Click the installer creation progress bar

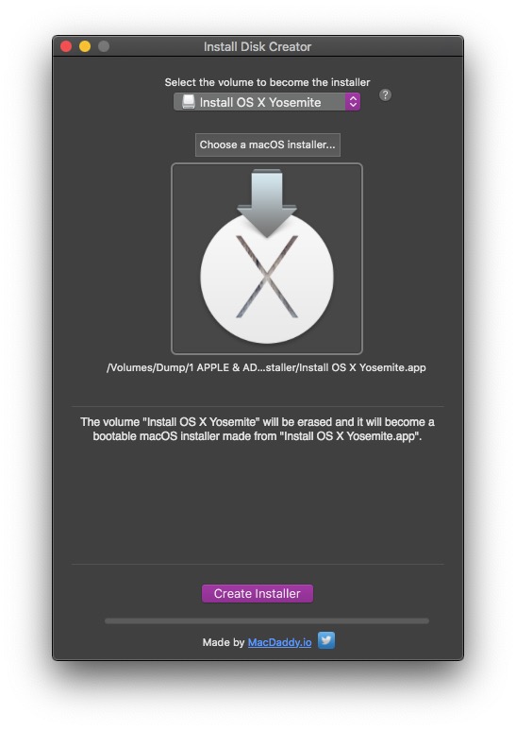point(267,621)
